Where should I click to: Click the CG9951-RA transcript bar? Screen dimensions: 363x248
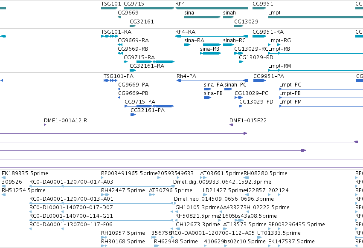[x=259, y=36]
